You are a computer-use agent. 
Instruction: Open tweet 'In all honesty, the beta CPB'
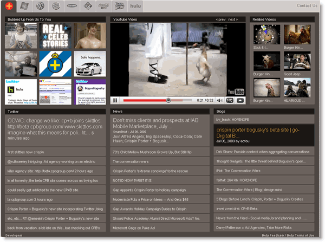click(55, 180)
